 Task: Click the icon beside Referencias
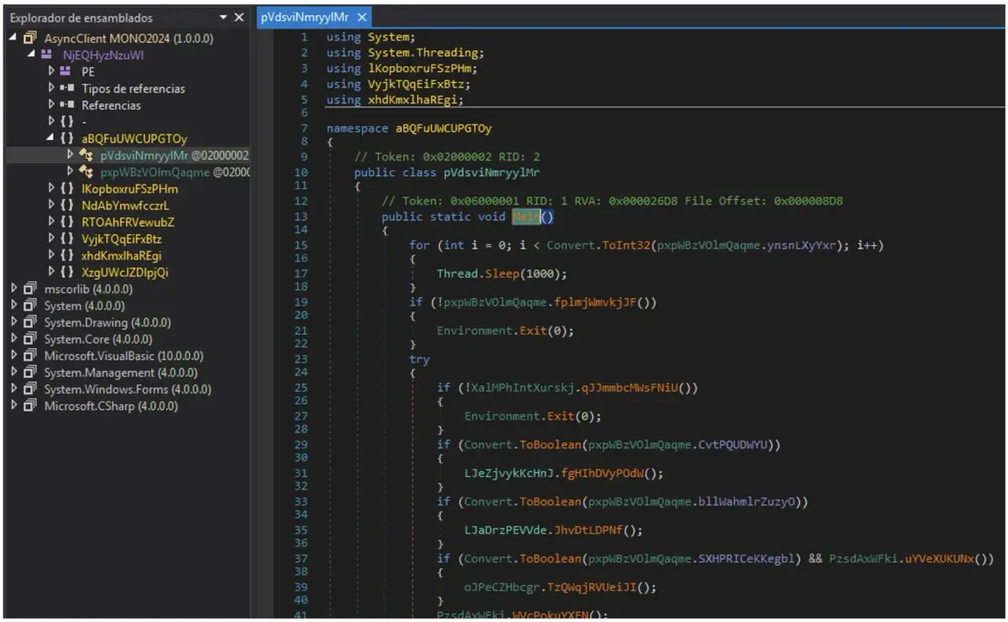click(x=67, y=106)
